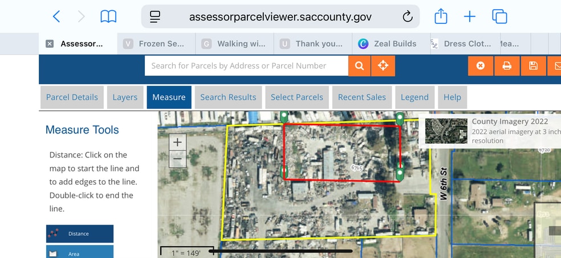
Task: Click the parcel search input field
Action: (246, 66)
